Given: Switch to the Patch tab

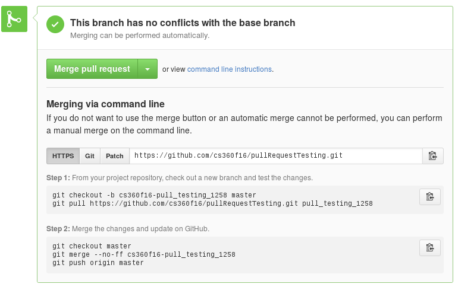Looking at the screenshot, I should [x=115, y=156].
